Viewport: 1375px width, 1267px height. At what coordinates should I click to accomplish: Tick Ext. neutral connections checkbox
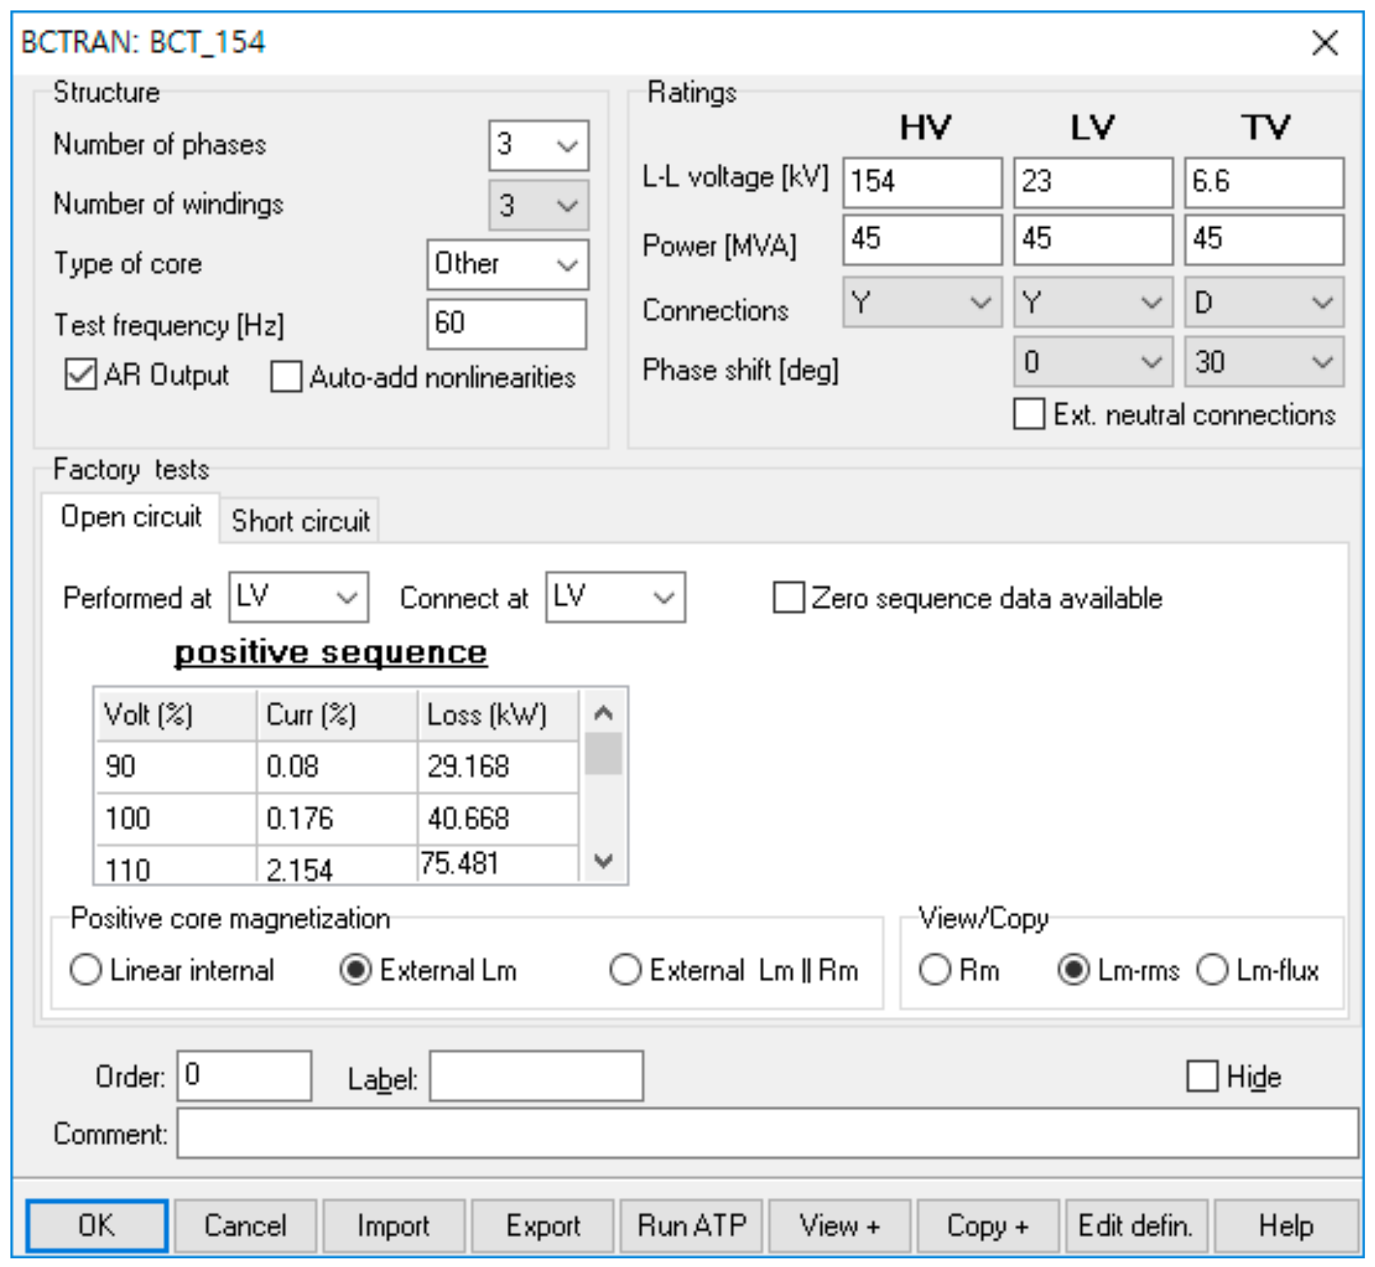click(1028, 414)
